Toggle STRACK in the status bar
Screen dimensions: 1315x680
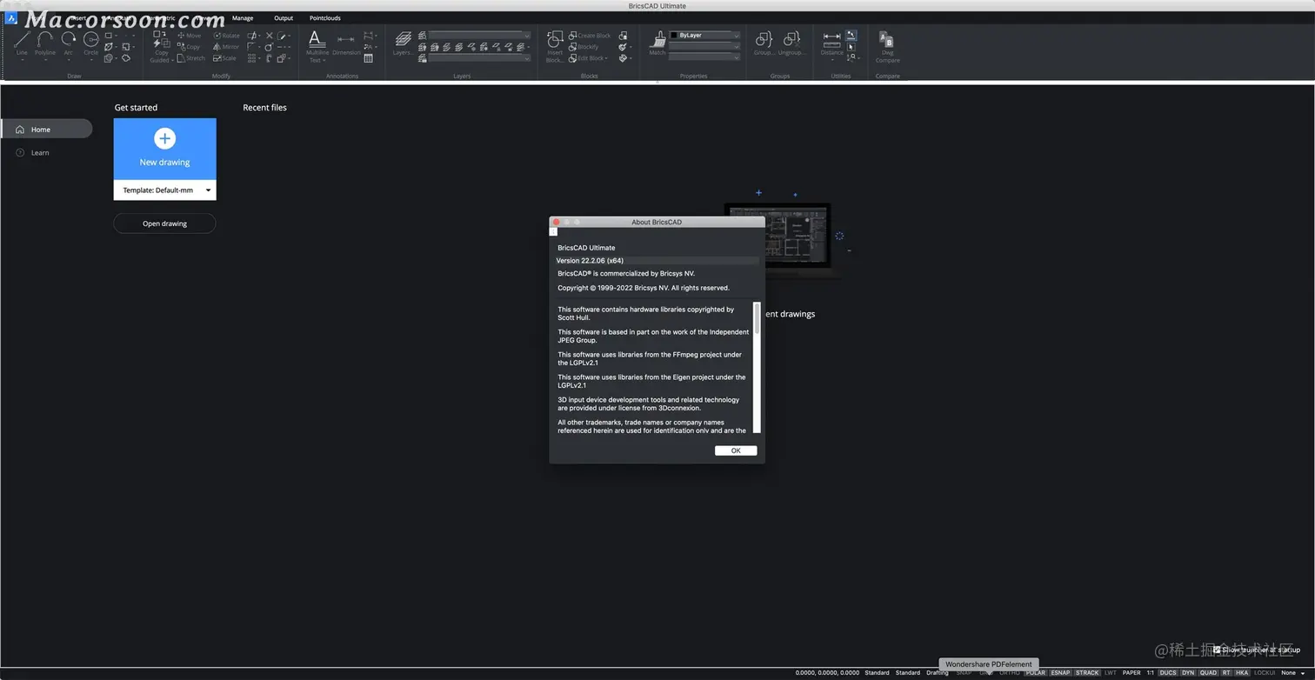point(1087,673)
